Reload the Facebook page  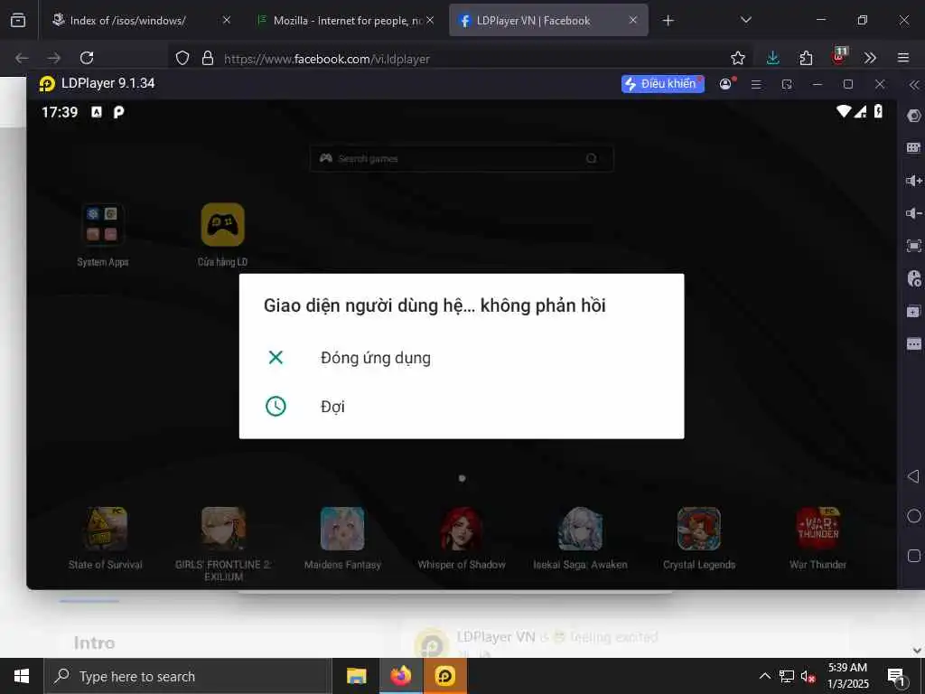87,58
